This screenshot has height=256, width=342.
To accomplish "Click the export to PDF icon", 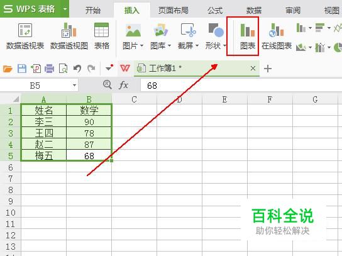I will (36, 69).
